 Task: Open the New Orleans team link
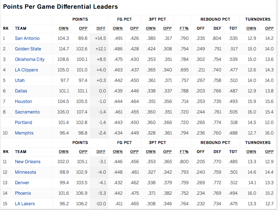28,162
